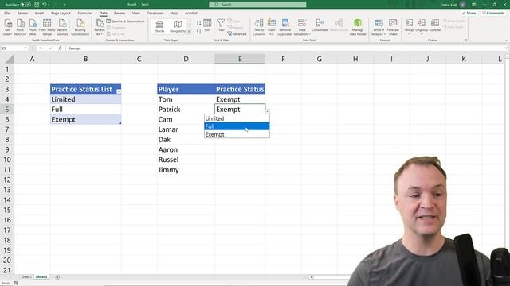Open the Sort dialog

click(x=207, y=25)
